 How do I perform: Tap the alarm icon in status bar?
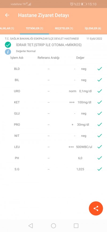pyautogui.click(x=72, y=4)
